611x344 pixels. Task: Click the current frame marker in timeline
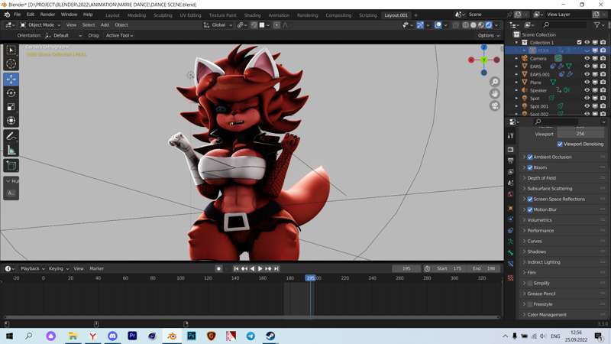pyautogui.click(x=311, y=278)
